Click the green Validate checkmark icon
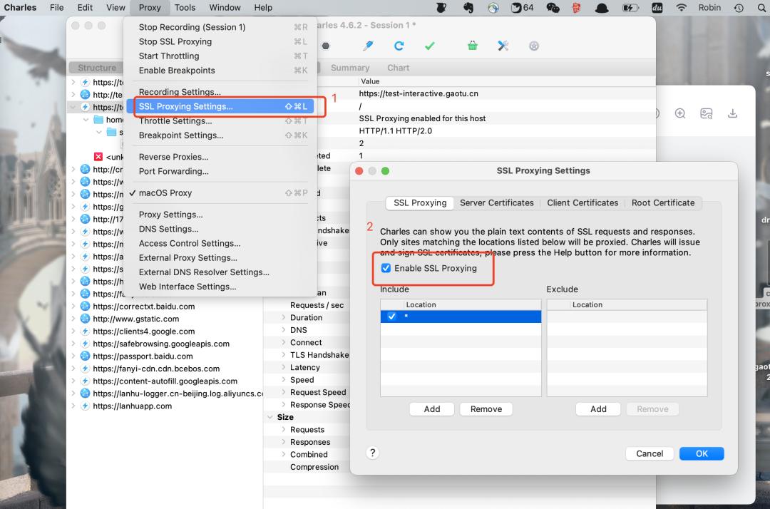Screen dimensions: 770x509 tap(429, 46)
